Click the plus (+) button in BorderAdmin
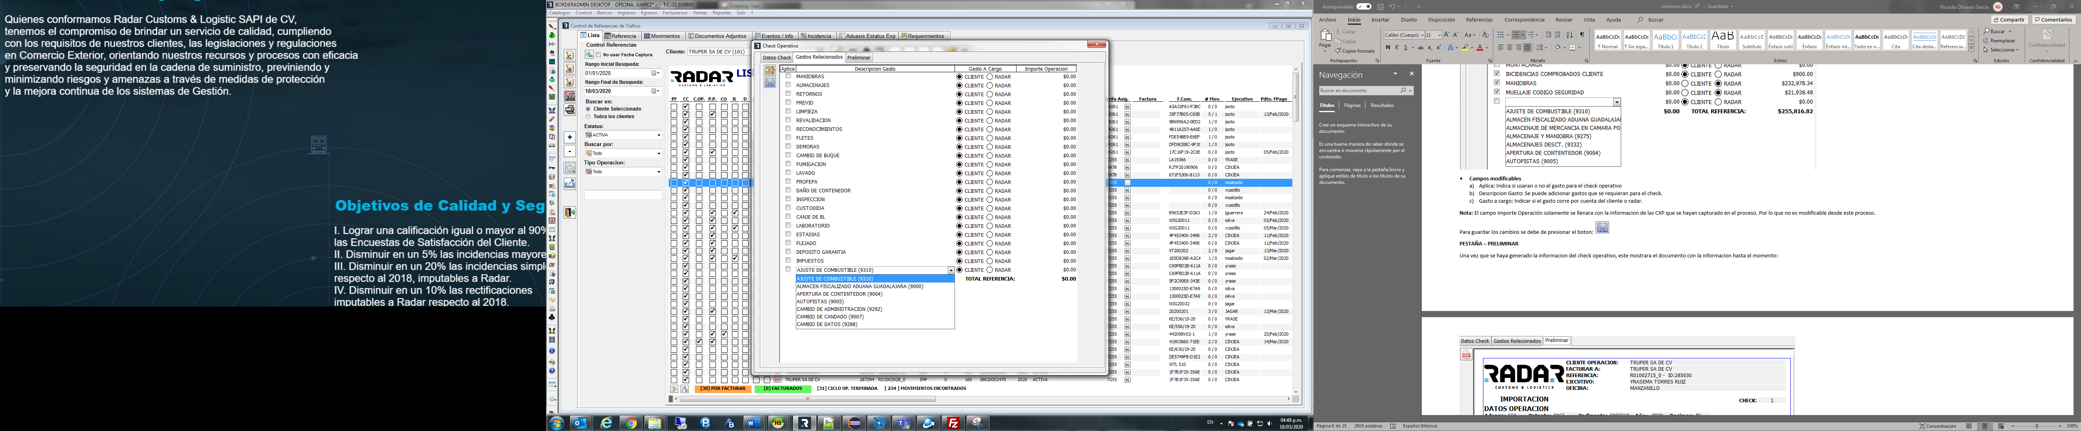 570,137
